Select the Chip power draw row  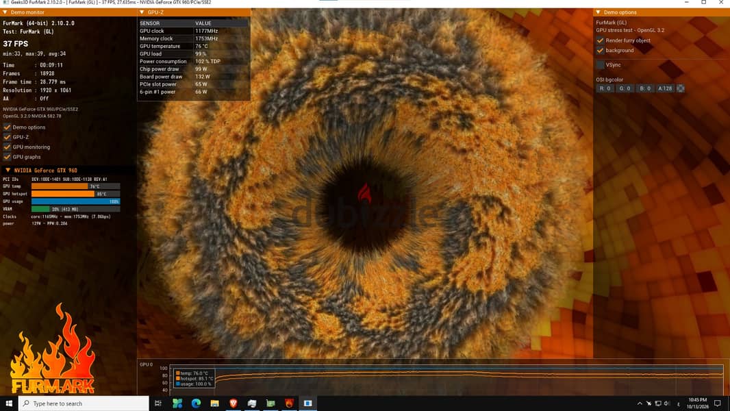[194, 69]
